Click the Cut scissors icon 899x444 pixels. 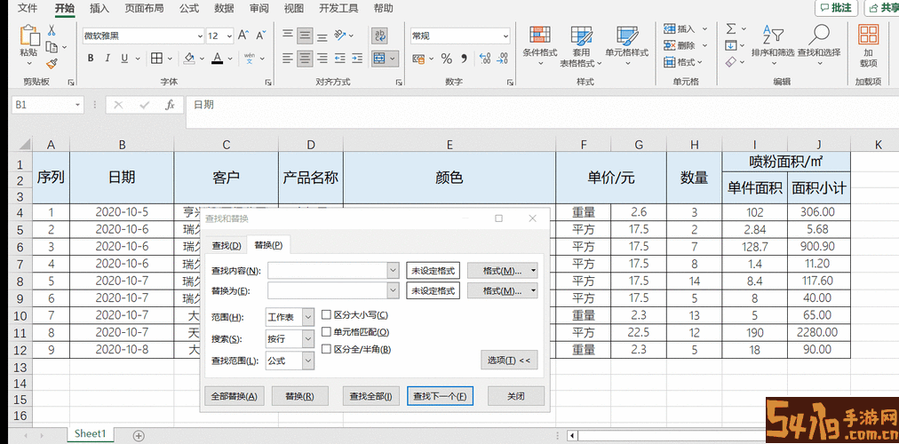[x=52, y=30]
